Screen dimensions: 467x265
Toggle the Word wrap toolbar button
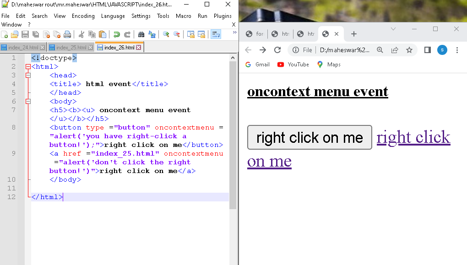(x=216, y=34)
